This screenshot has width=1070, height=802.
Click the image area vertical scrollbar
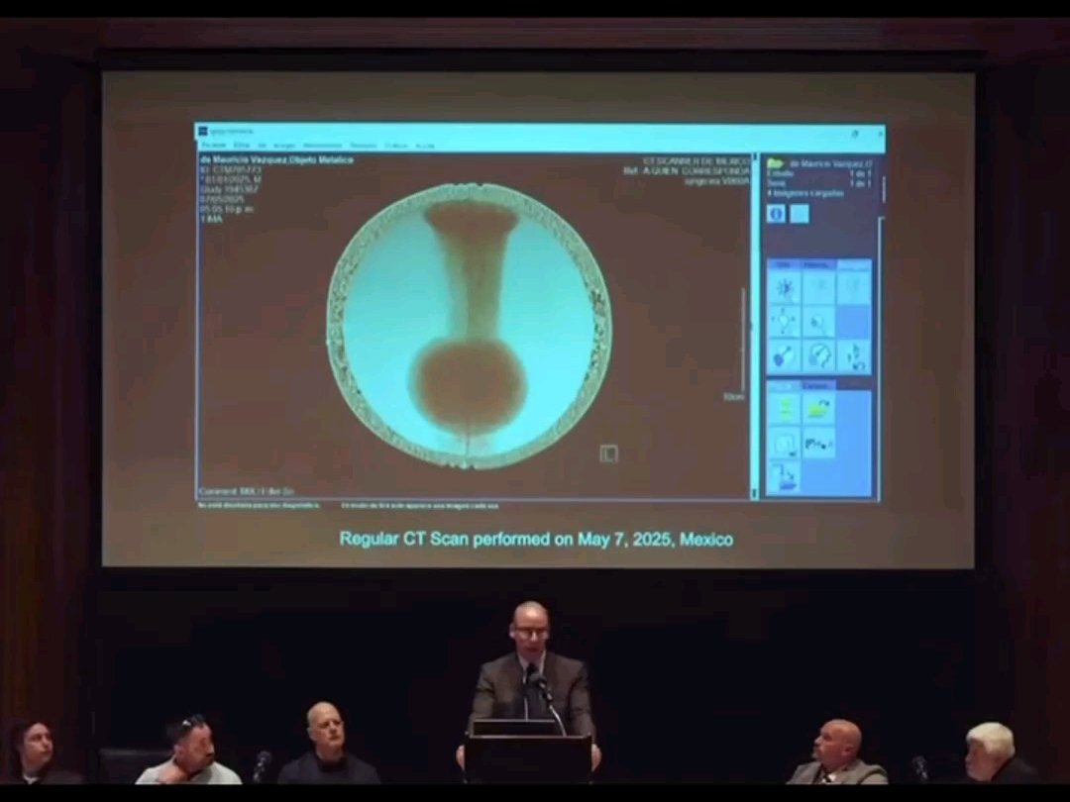755,326
